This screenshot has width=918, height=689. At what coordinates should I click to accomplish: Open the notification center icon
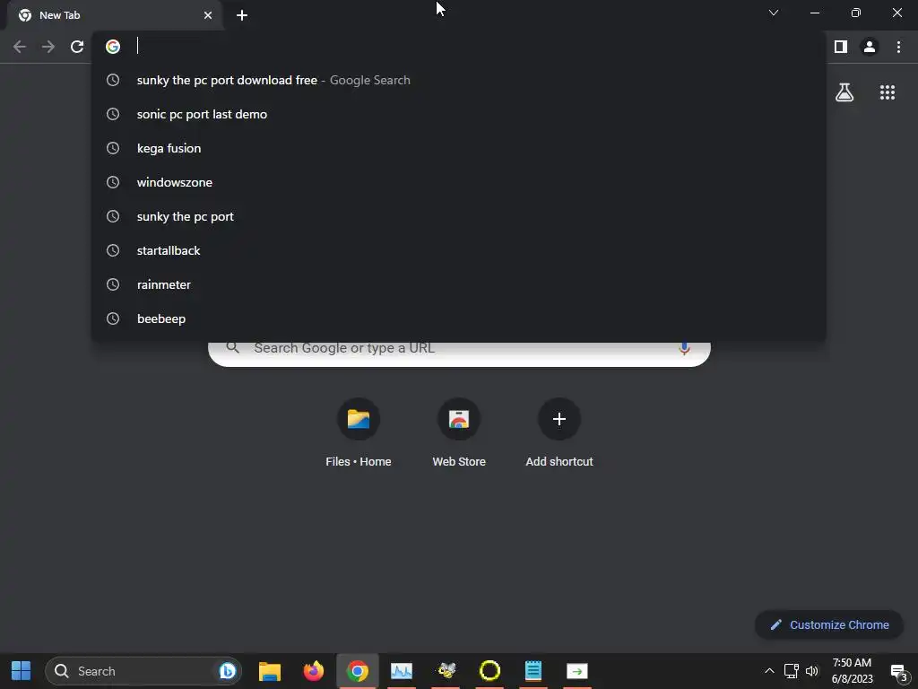pyautogui.click(x=898, y=673)
